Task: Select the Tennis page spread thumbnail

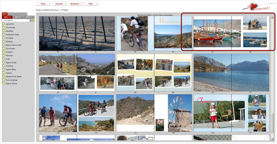Action: (x=231, y=113)
